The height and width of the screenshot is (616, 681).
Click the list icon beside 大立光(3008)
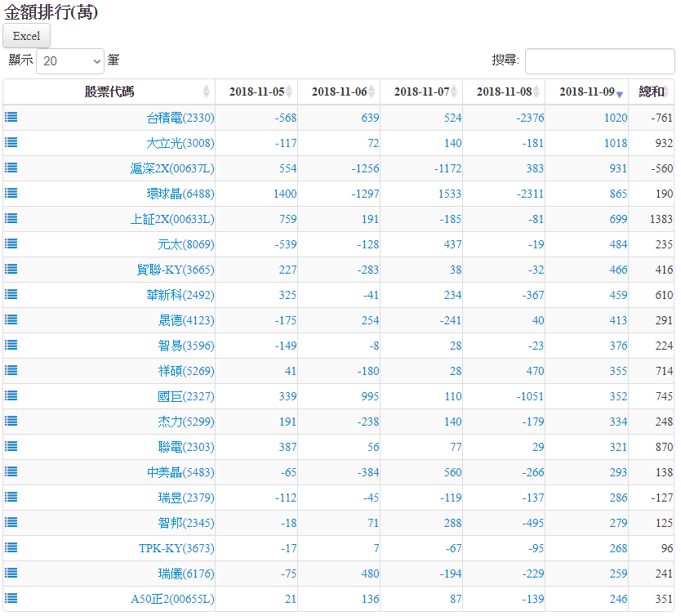(11, 142)
